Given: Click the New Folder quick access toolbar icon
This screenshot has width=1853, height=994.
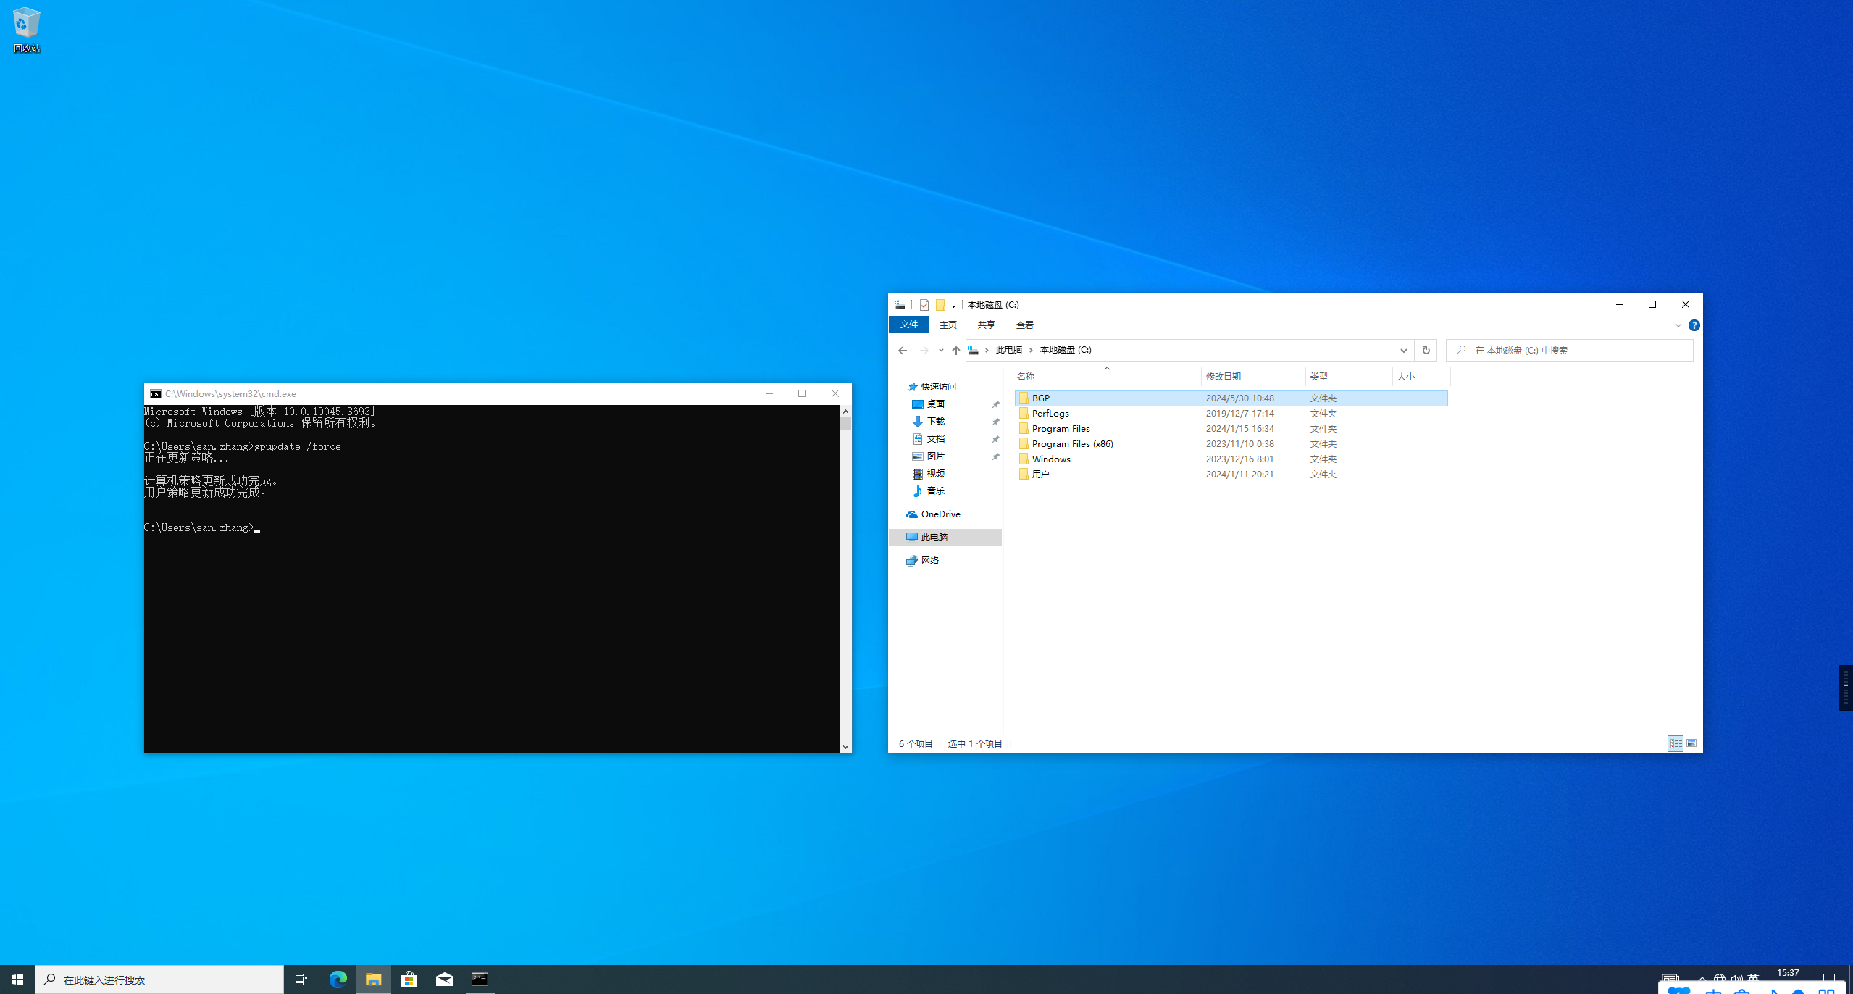Looking at the screenshot, I should (940, 305).
